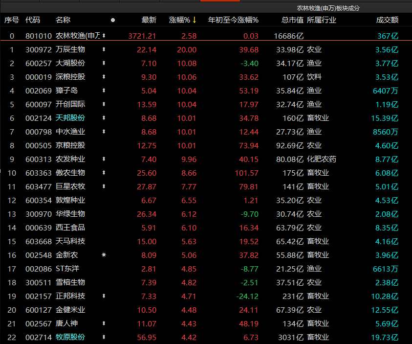This screenshot has width=412, height=344.
Task: Click the marker icon beside 万辰生物
Action: 104,49
